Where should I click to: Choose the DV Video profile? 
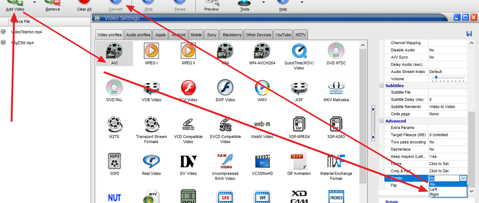188,164
